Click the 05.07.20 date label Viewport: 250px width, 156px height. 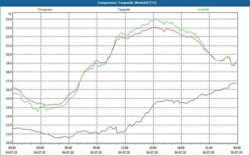tap(237, 153)
